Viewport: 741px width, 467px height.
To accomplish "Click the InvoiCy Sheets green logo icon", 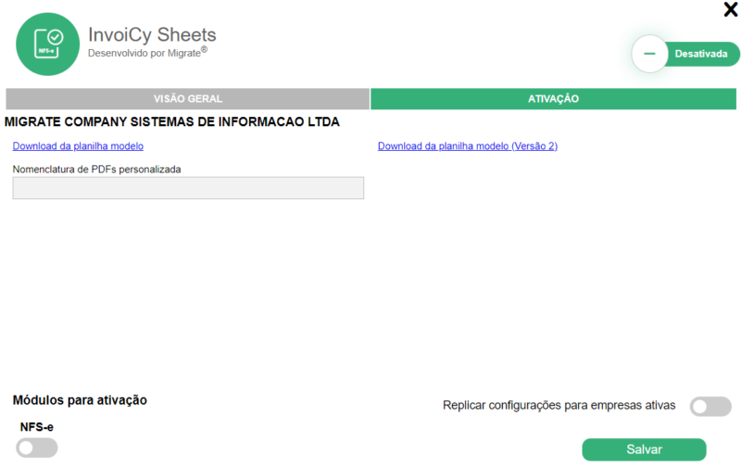I will [47, 44].
